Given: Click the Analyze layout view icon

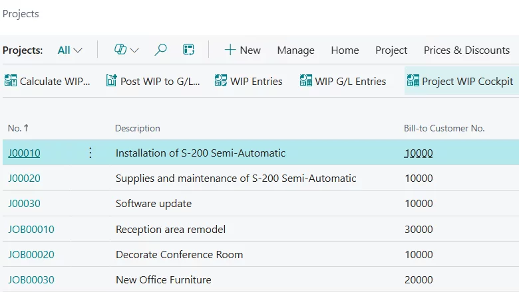Looking at the screenshot, I should tap(189, 50).
